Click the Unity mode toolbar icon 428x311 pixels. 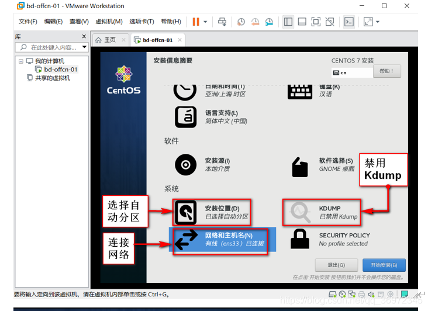(330, 22)
